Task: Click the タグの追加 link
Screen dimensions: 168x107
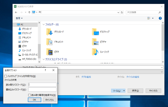Action: [x=86, y=77]
